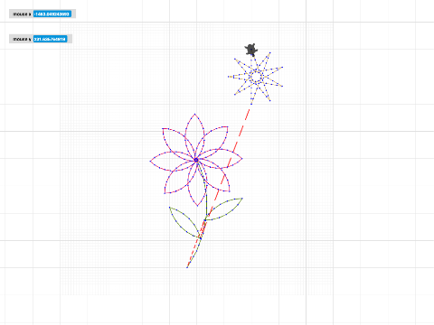Select the mouse y monitor label
The width and height of the screenshot is (434, 325).
[22, 39]
